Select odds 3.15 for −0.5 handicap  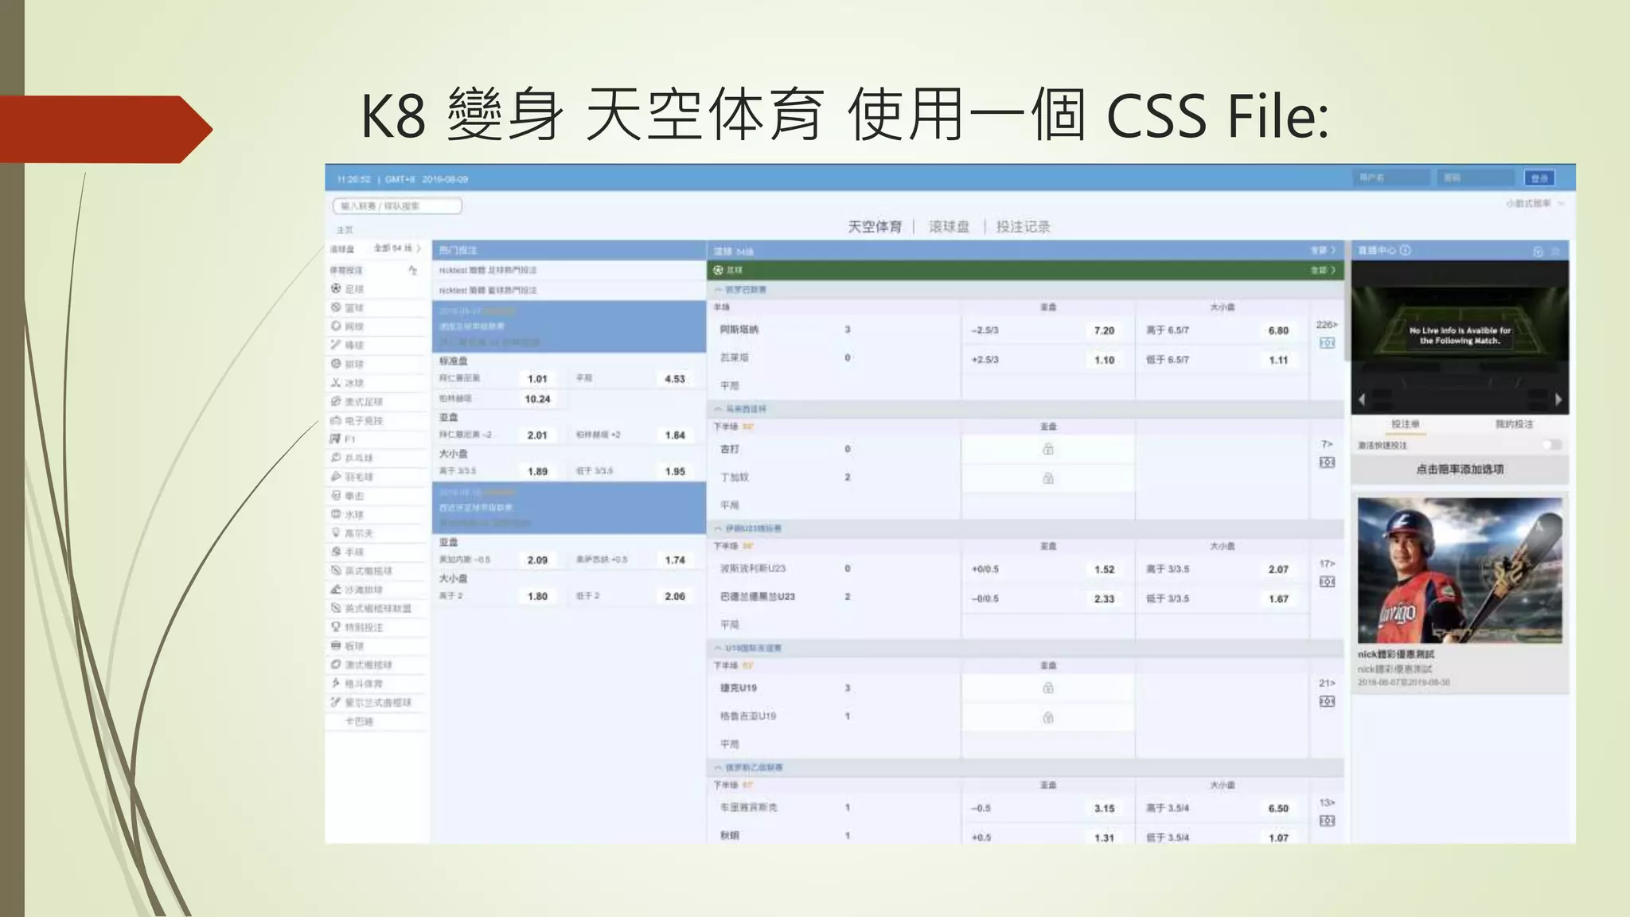1104,808
